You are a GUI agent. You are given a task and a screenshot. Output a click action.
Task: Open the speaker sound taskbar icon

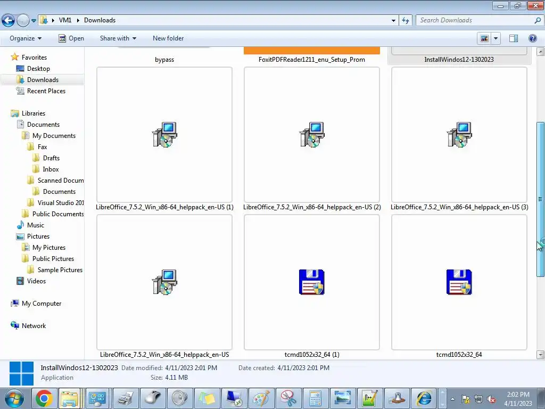click(179, 398)
